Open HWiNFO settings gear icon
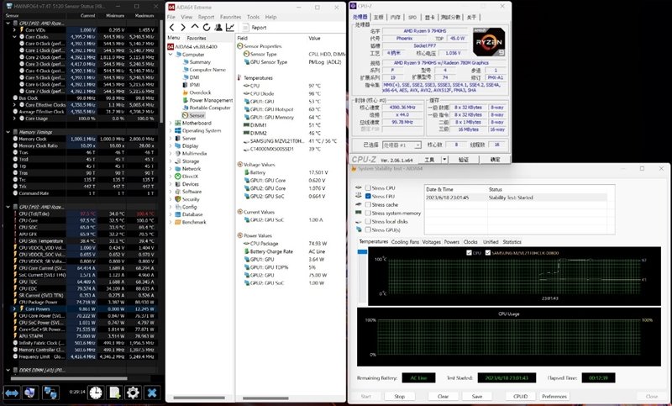672x406 pixels. (132, 393)
